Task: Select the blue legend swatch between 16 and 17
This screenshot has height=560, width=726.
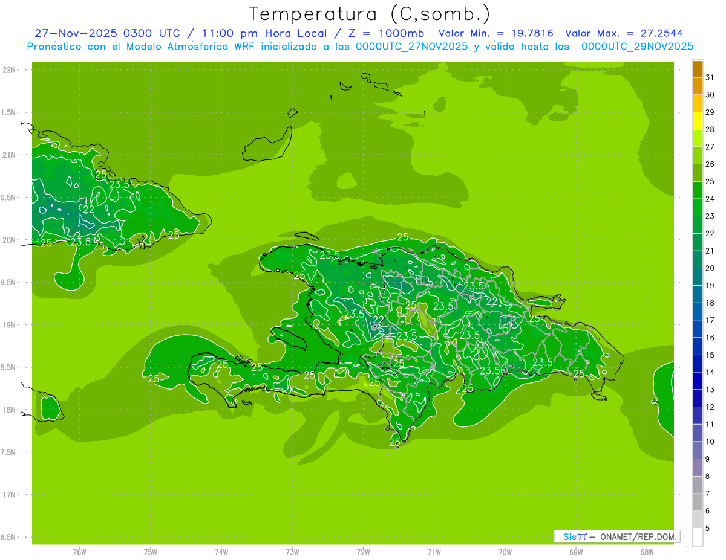Action: 698,329
